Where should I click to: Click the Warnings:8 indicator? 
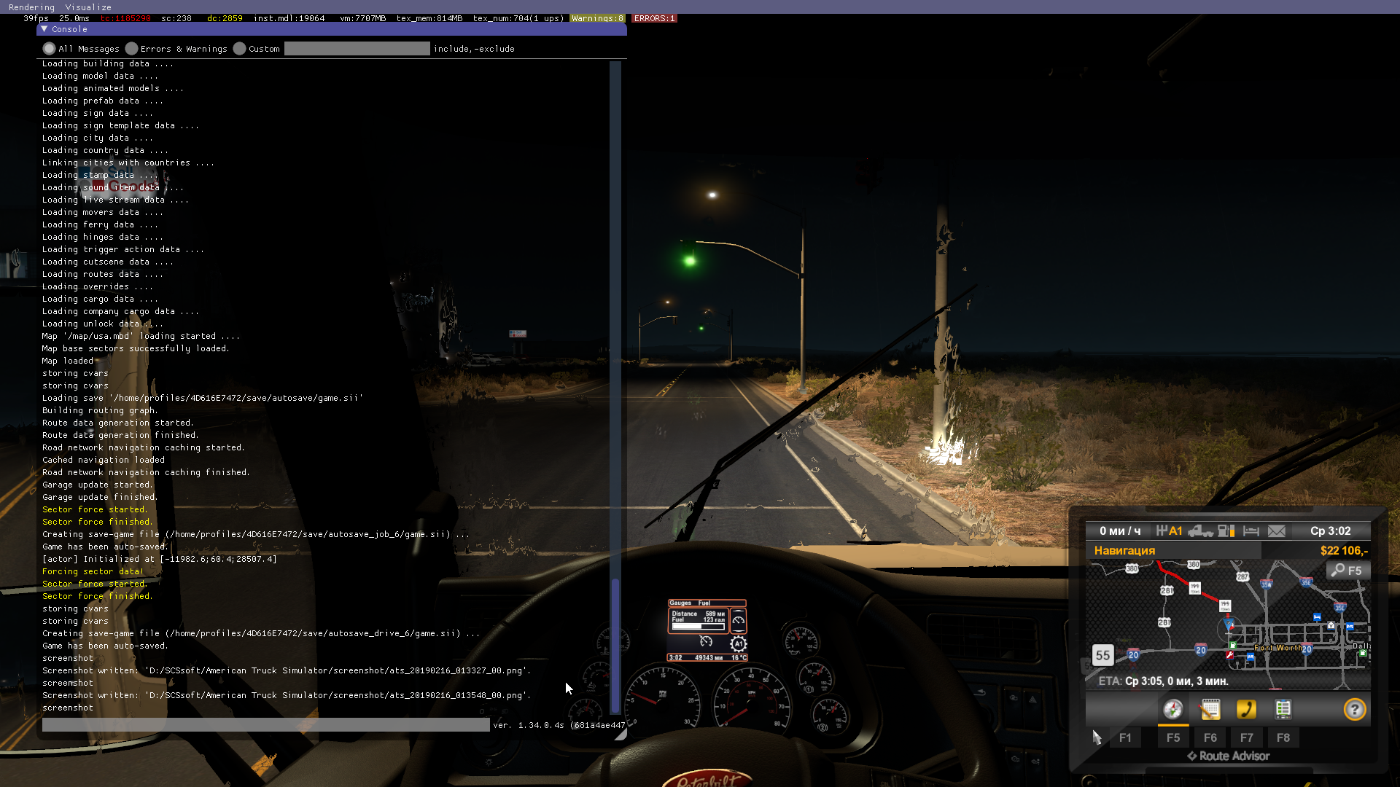(597, 18)
